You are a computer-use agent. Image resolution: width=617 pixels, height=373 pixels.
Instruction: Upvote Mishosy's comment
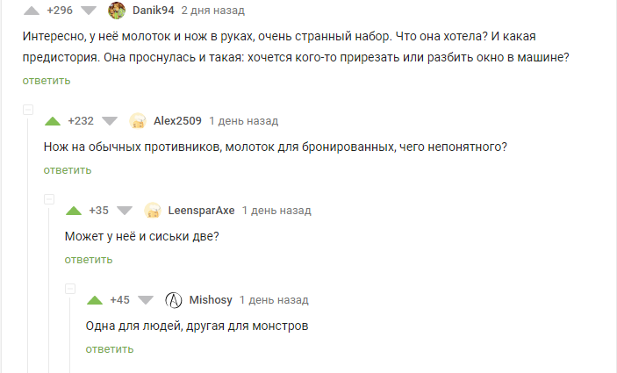pyautogui.click(x=95, y=300)
